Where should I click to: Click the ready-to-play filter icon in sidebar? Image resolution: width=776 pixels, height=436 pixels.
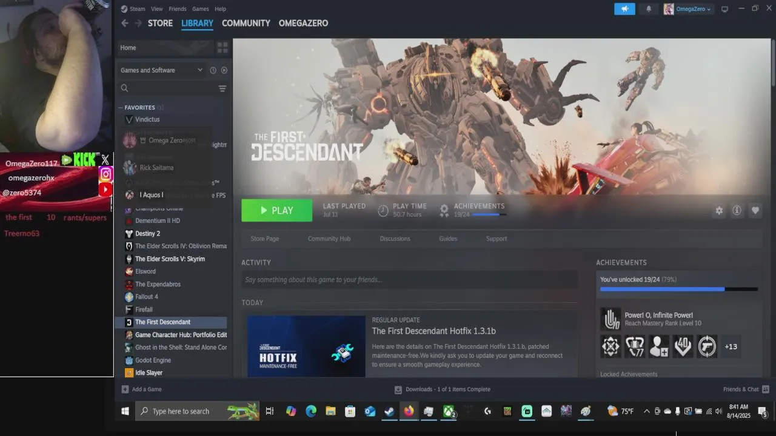[224, 70]
